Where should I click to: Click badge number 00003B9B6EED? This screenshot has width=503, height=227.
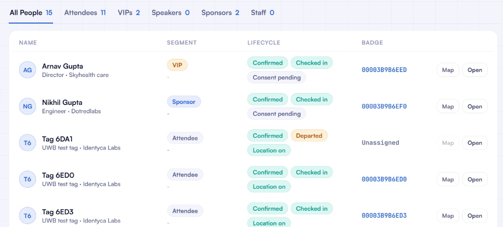(384, 70)
